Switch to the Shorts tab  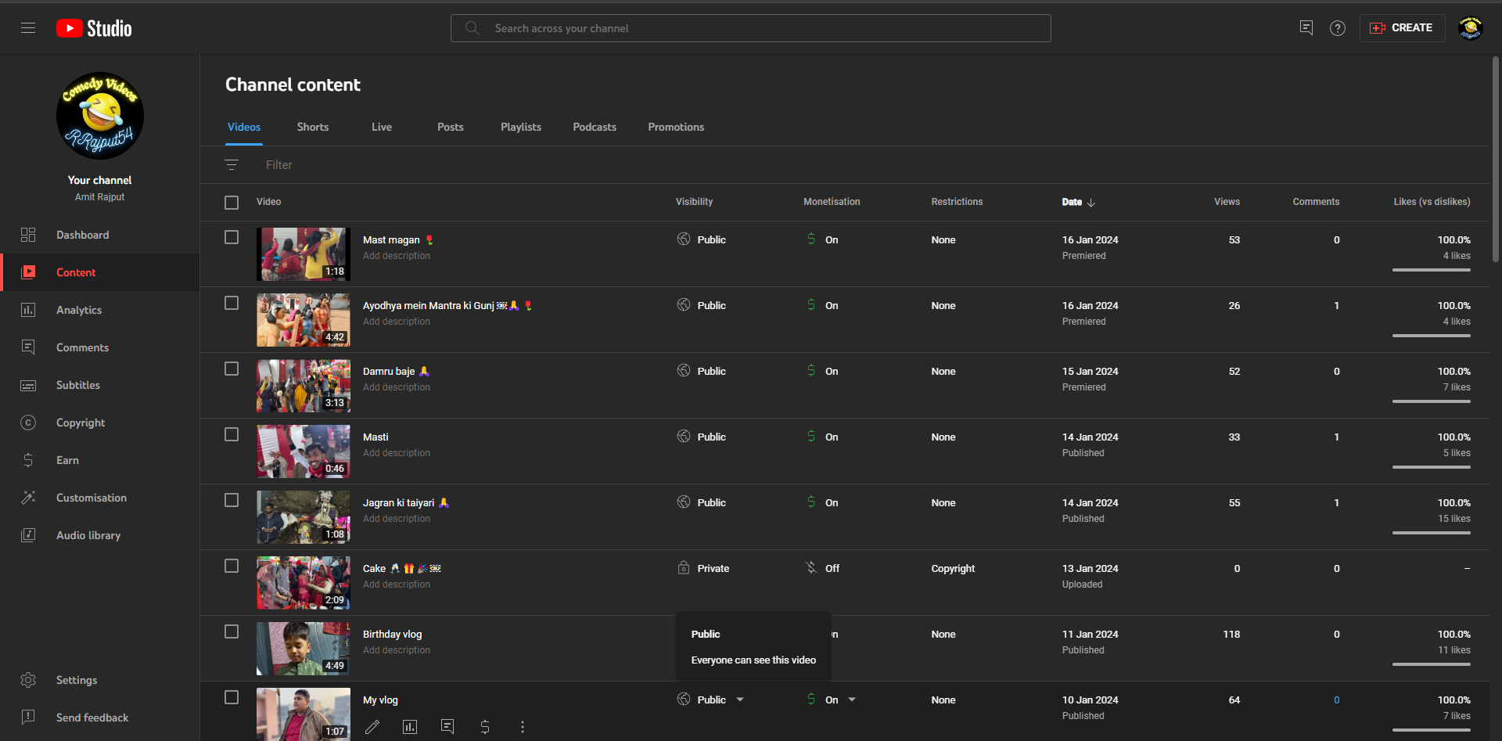point(313,127)
